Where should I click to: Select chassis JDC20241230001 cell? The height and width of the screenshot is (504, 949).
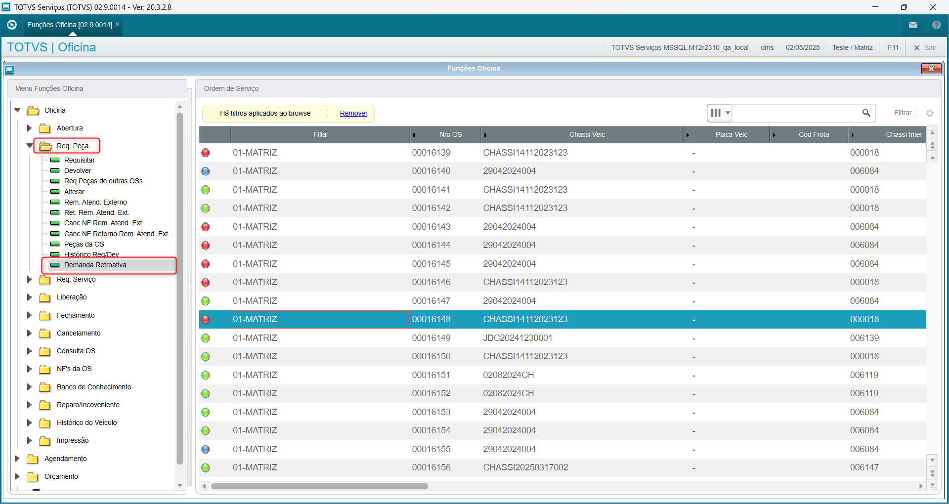point(518,338)
